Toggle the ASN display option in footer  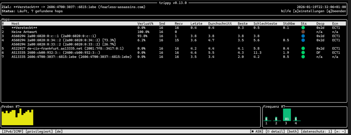257,131
